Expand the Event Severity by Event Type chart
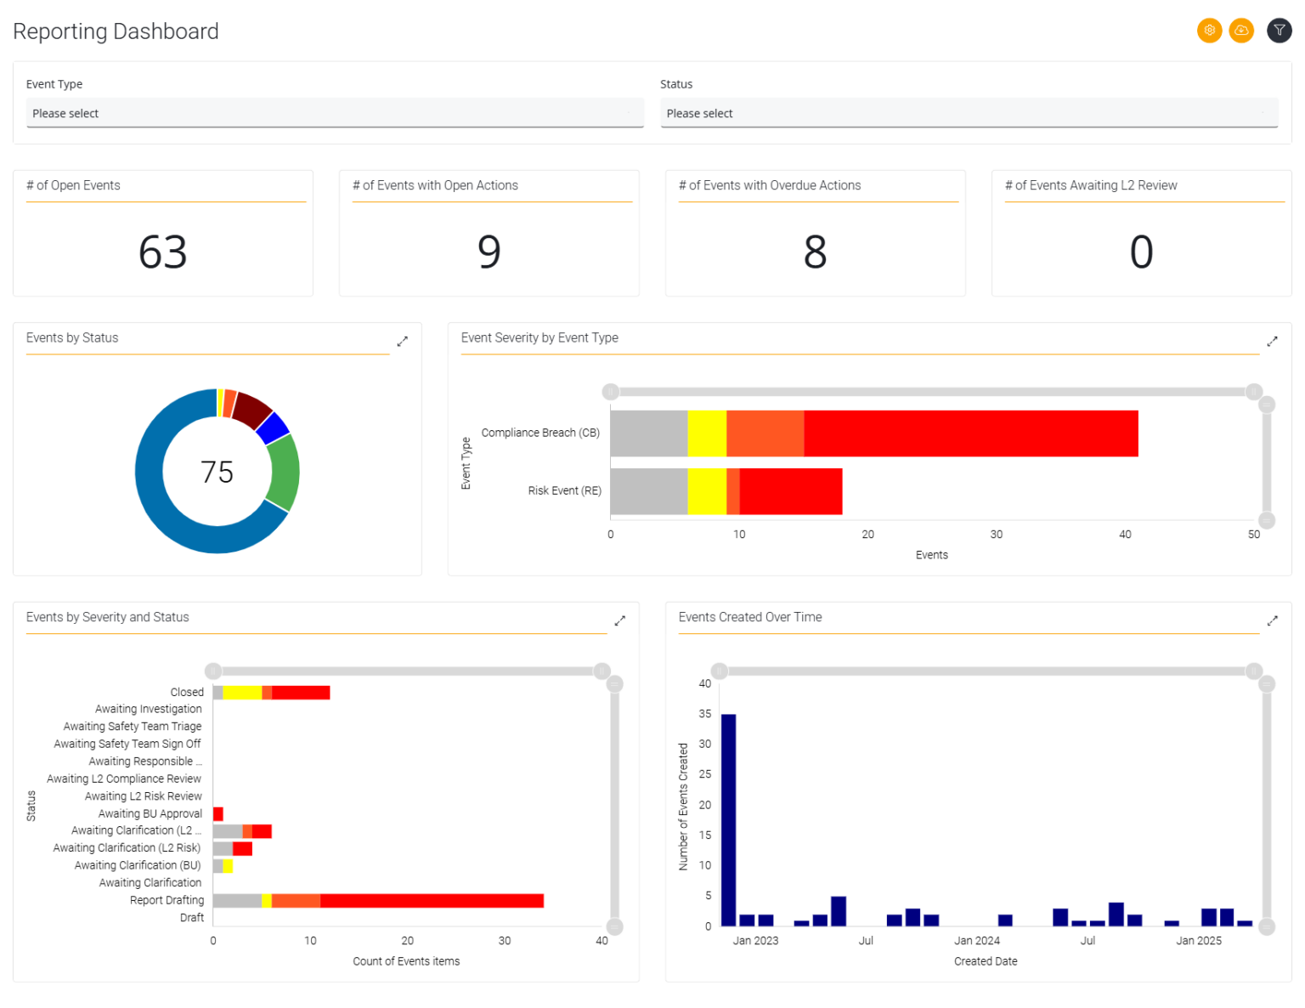Viewport: 1305px width, 1008px height. [1272, 340]
